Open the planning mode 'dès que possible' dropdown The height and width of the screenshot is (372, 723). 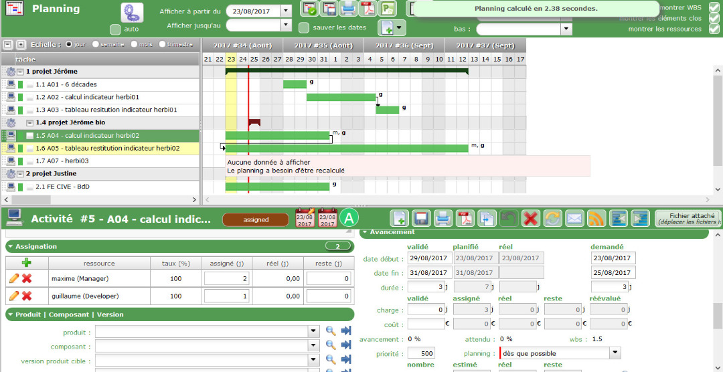[615, 353]
